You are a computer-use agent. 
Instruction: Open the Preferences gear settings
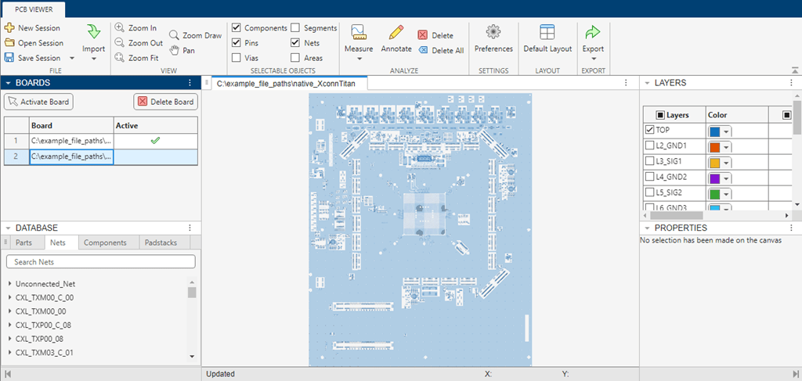[493, 32]
